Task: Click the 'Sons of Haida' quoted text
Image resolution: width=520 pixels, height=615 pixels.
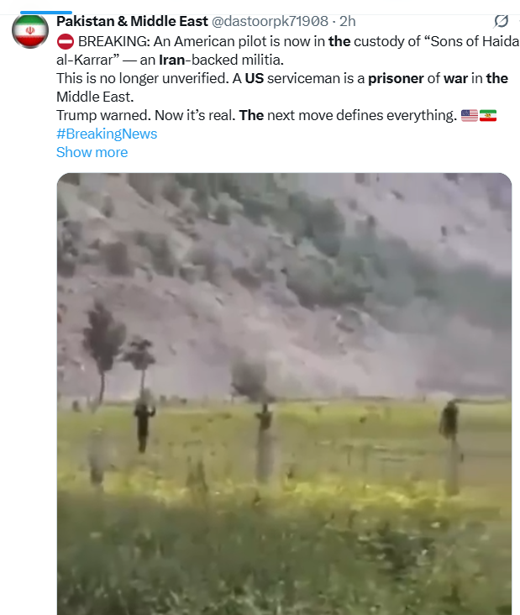Action: point(472,41)
